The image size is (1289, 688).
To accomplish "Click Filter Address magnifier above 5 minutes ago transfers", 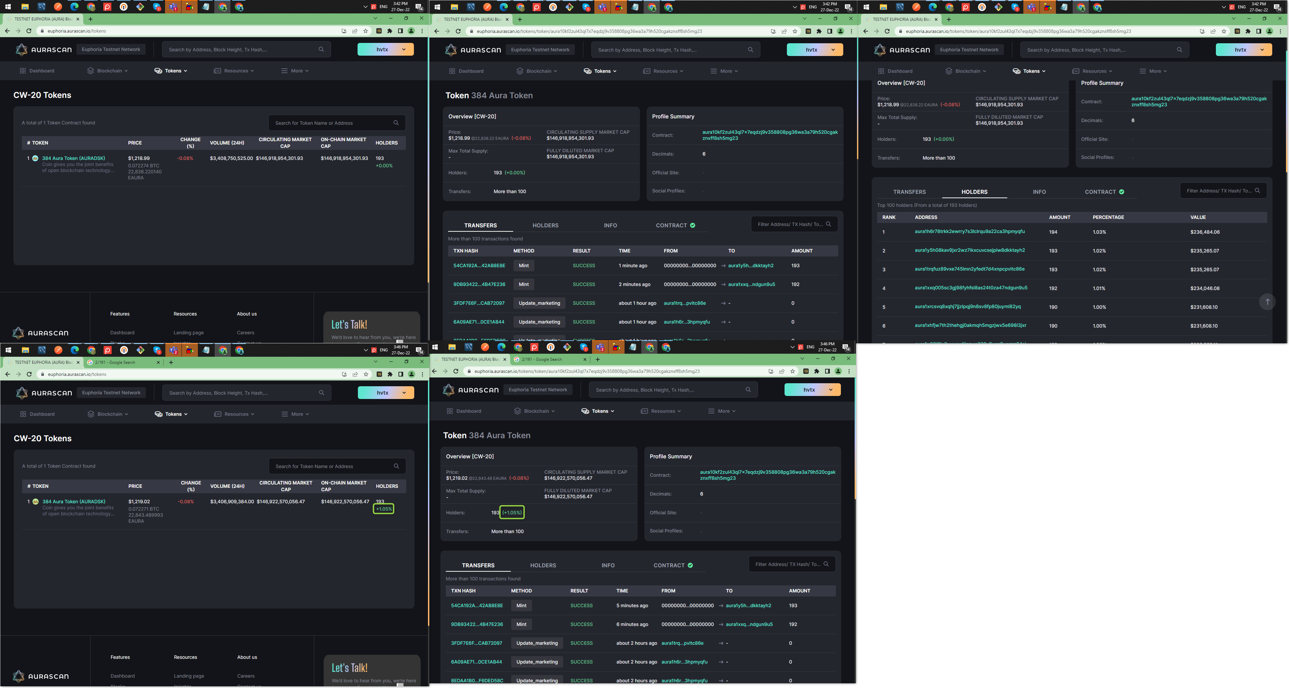I will coord(826,564).
